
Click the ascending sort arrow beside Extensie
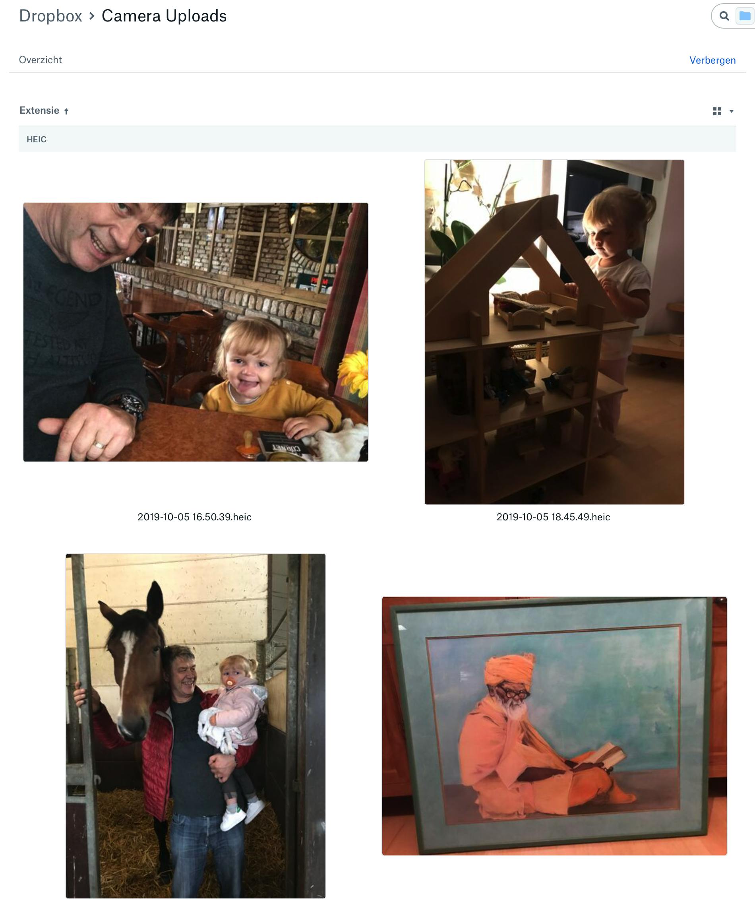[x=66, y=111]
